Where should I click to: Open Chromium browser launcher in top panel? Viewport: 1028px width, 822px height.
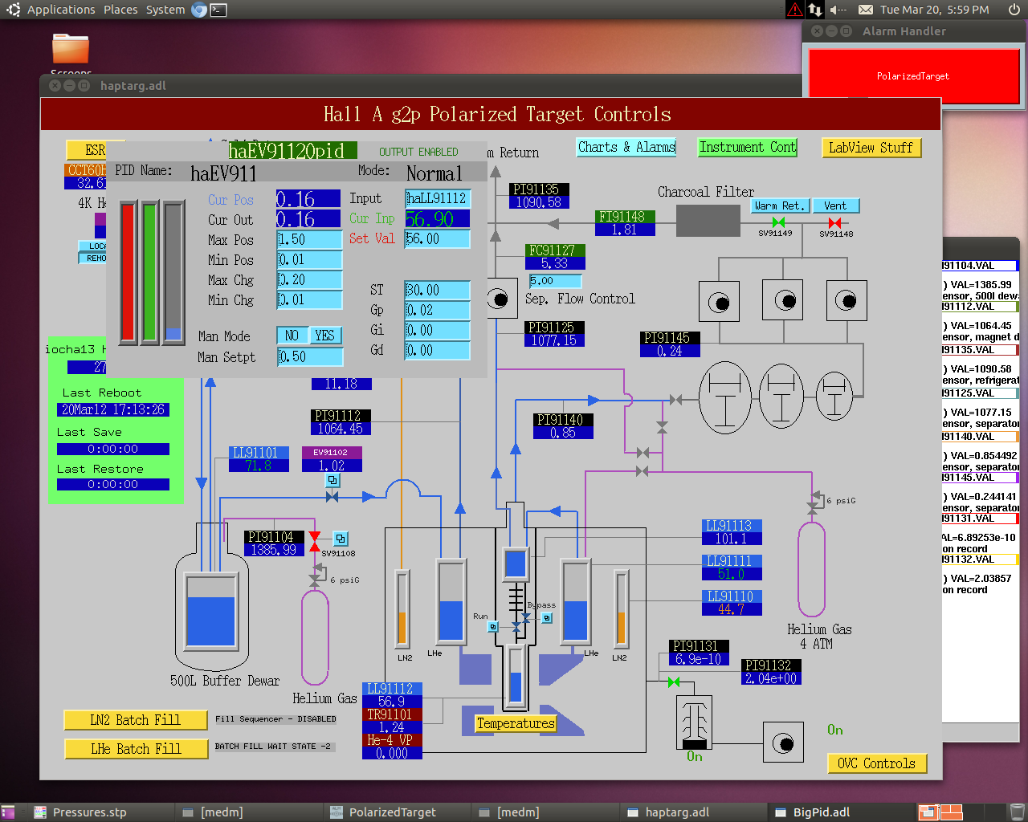click(199, 10)
